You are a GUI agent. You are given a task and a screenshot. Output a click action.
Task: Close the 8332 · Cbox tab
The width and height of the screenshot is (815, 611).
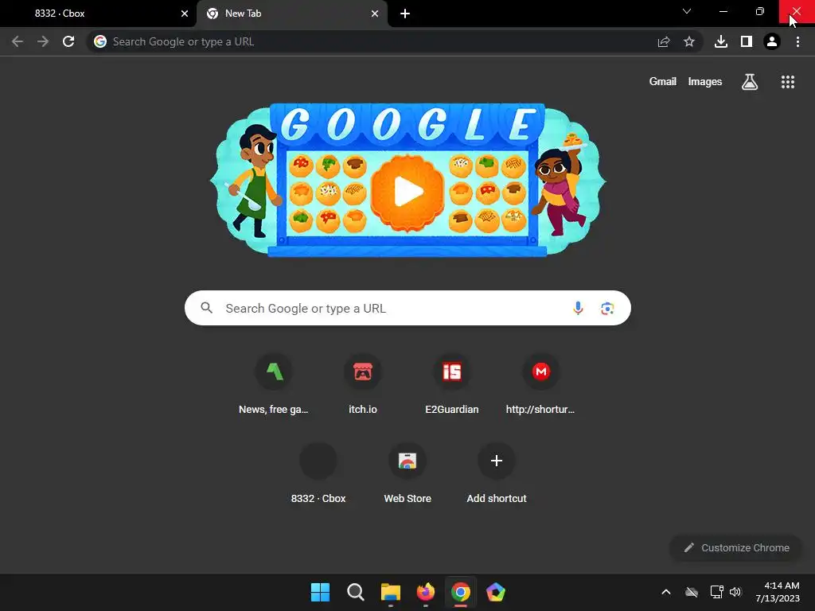point(185,14)
